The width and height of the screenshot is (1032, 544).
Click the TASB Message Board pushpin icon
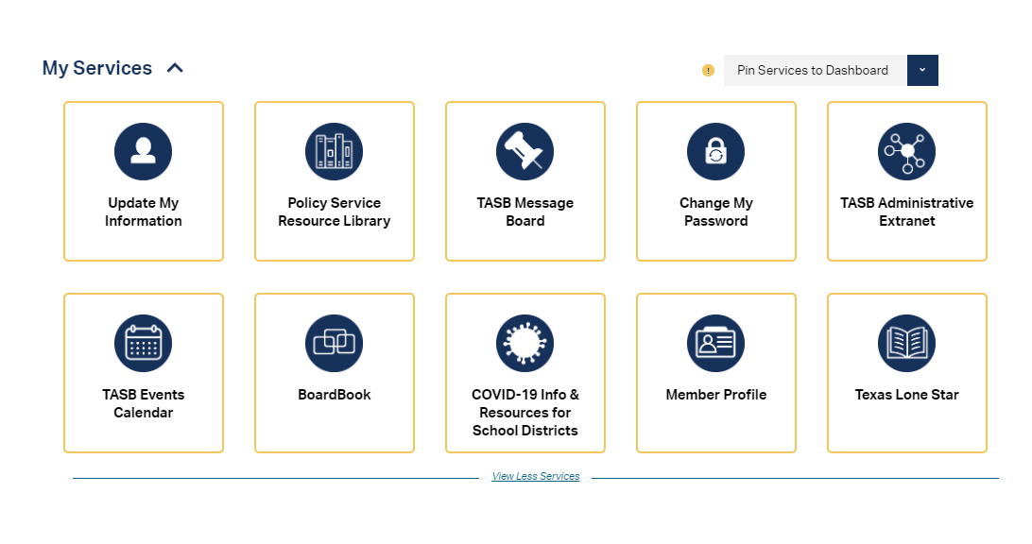pos(525,151)
